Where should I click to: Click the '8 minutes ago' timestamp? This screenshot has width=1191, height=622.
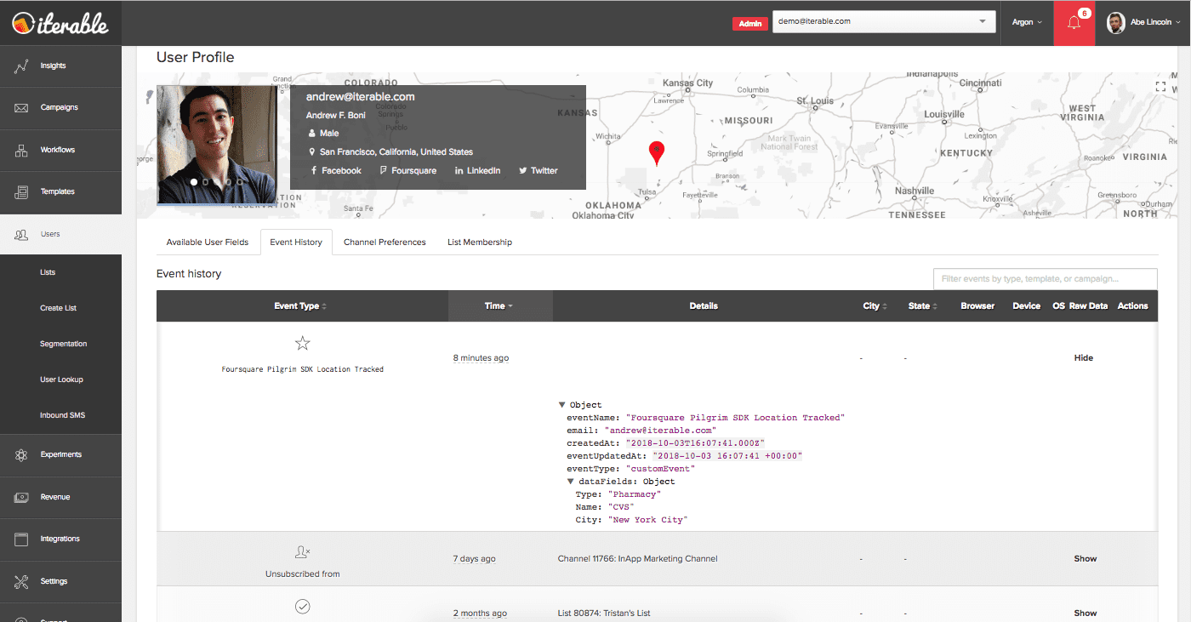click(481, 358)
